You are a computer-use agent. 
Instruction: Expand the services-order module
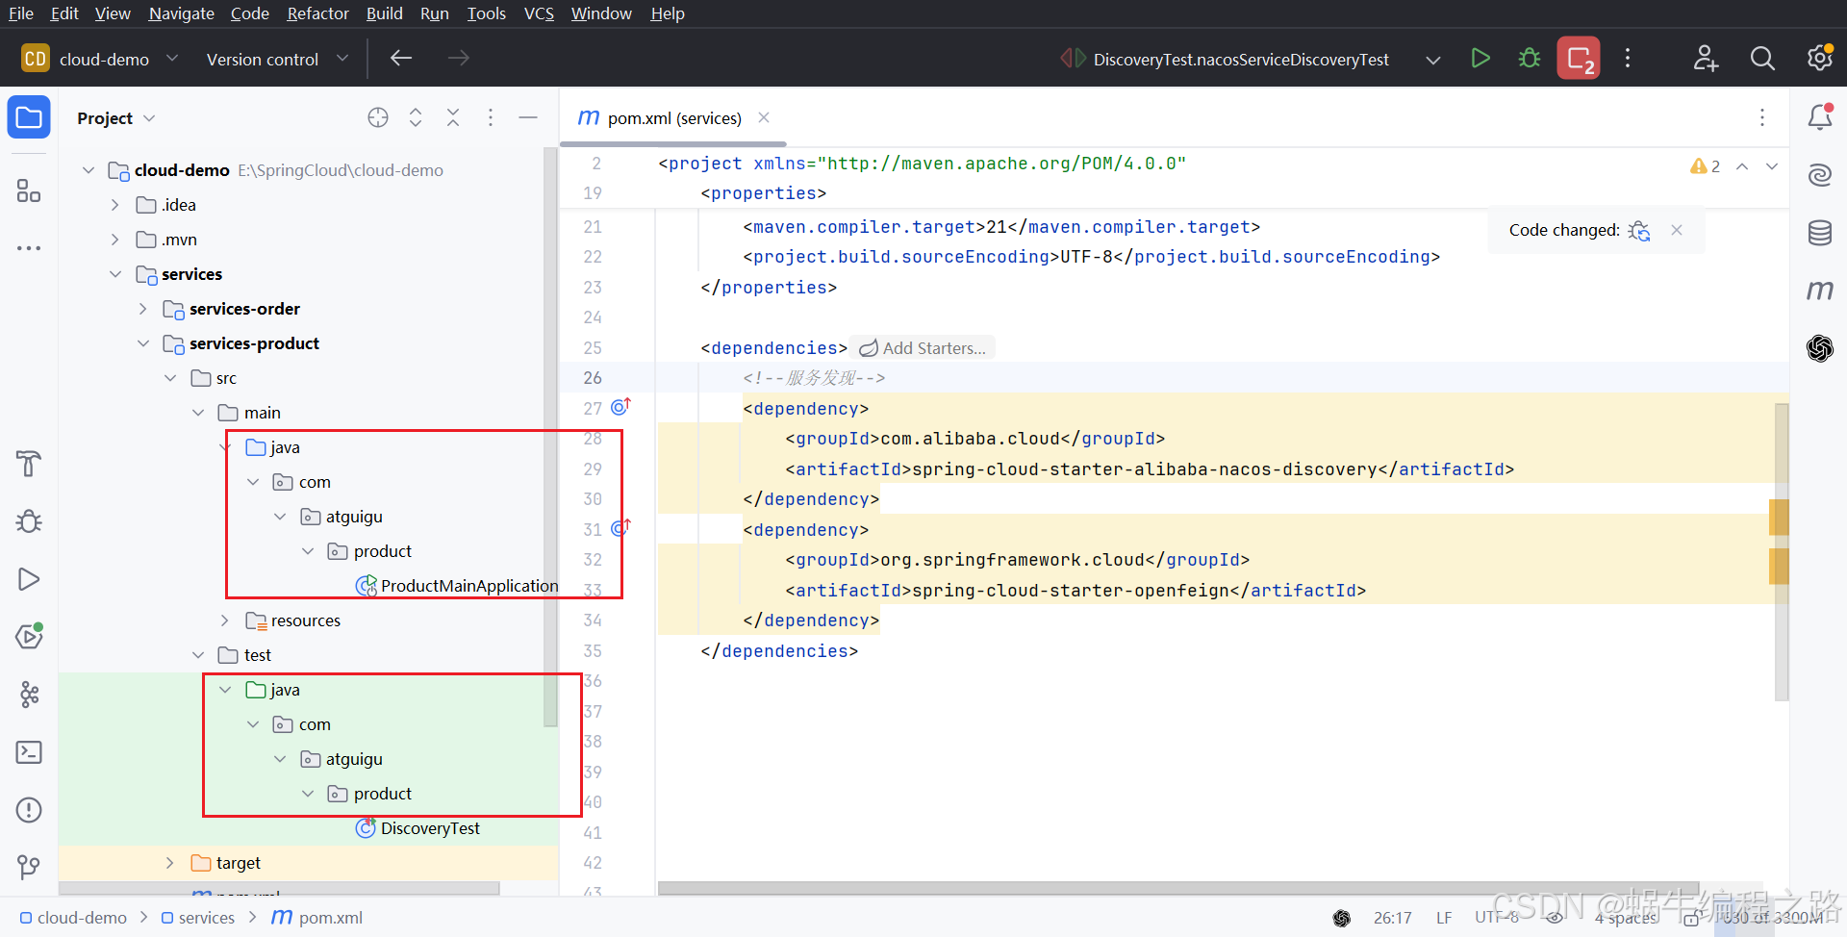(x=143, y=309)
